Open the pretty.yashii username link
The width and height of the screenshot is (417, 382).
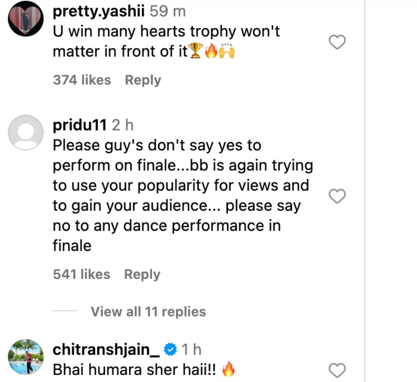pyautogui.click(x=98, y=11)
